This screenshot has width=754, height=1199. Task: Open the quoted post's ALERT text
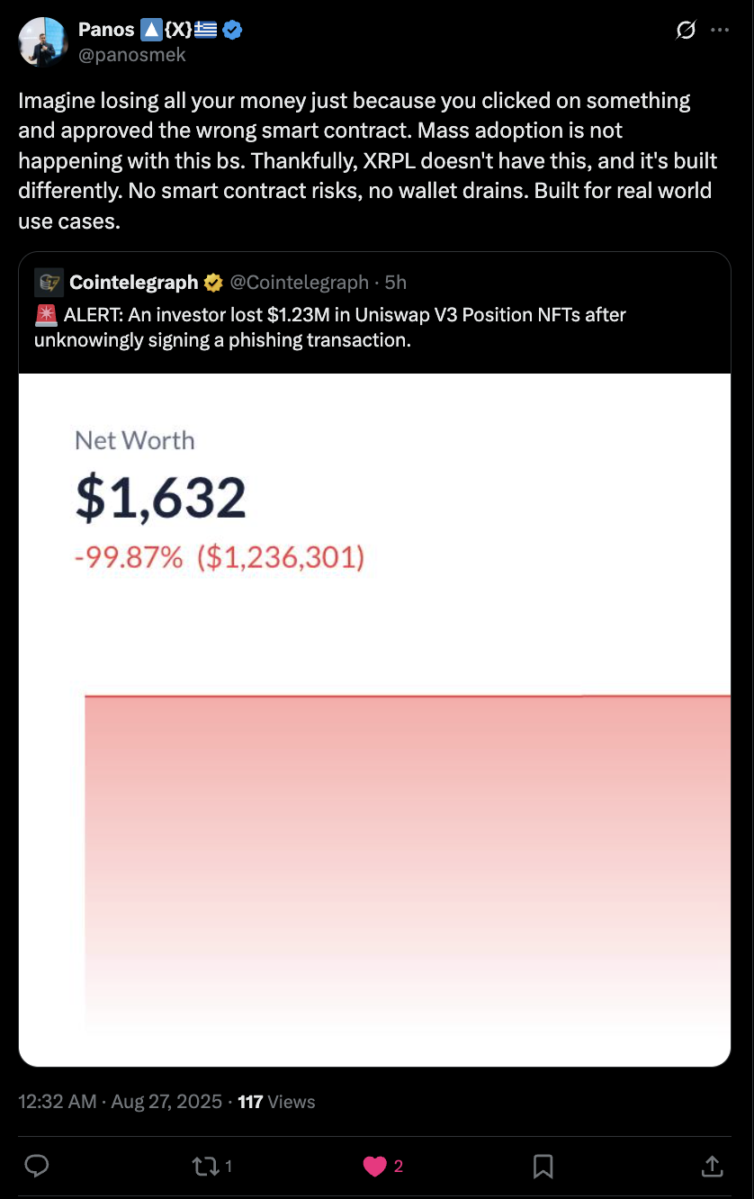coord(330,327)
